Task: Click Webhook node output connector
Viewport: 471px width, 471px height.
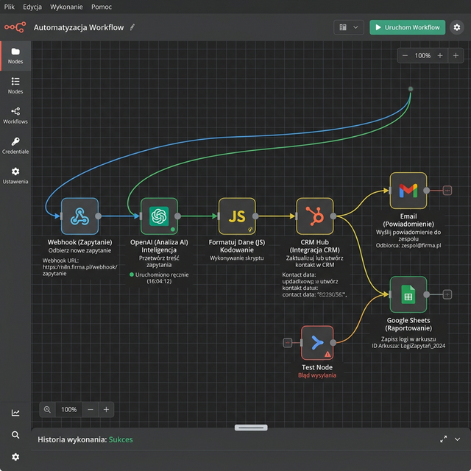Action: click(98, 216)
